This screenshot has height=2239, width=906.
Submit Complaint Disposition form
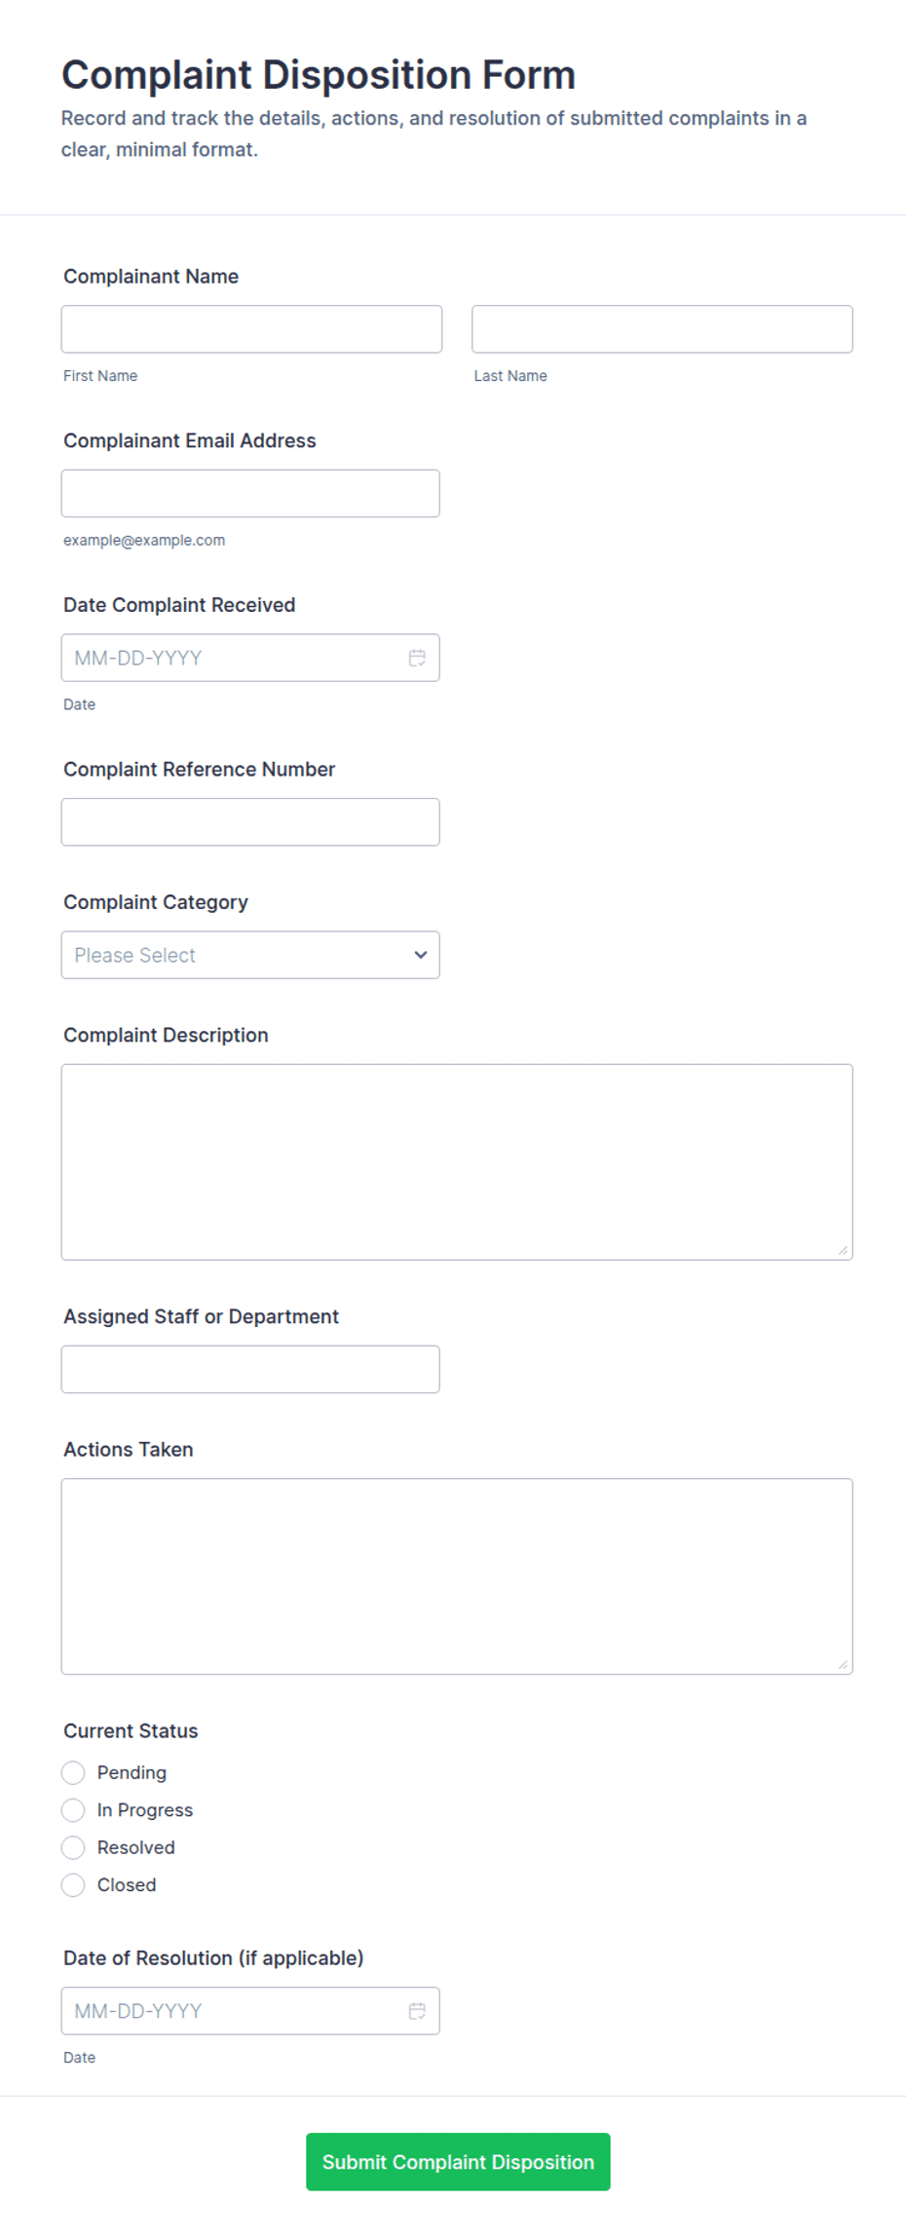pos(458,2161)
